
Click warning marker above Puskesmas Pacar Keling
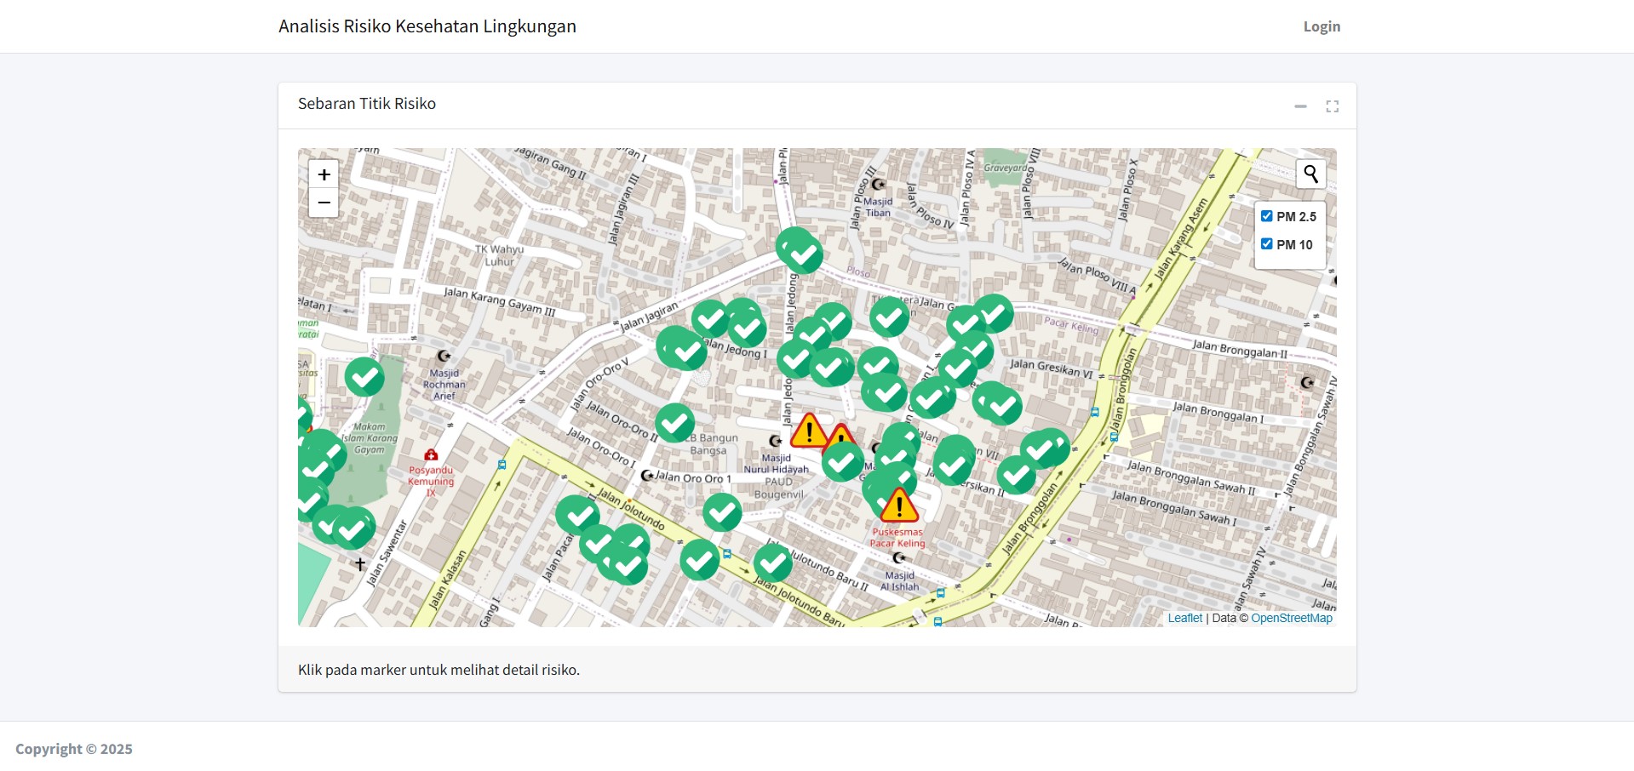point(899,505)
